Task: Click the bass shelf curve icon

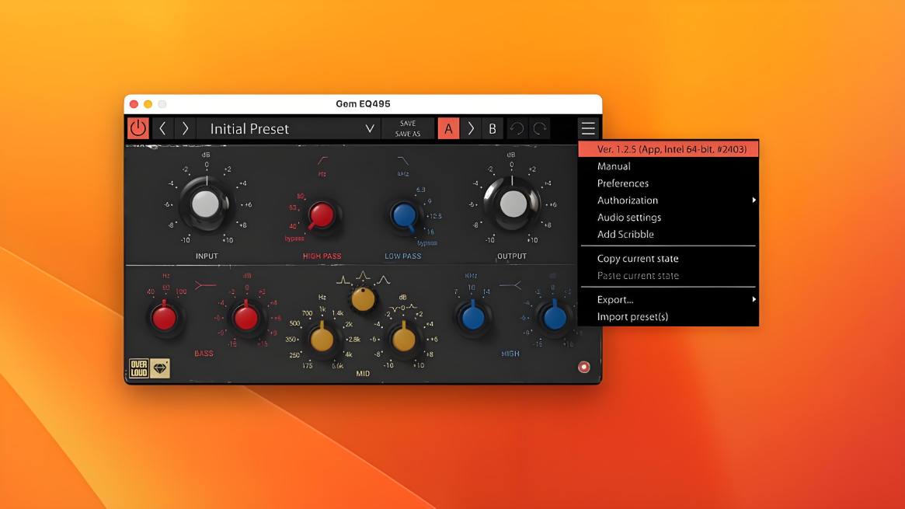Action: pos(206,284)
